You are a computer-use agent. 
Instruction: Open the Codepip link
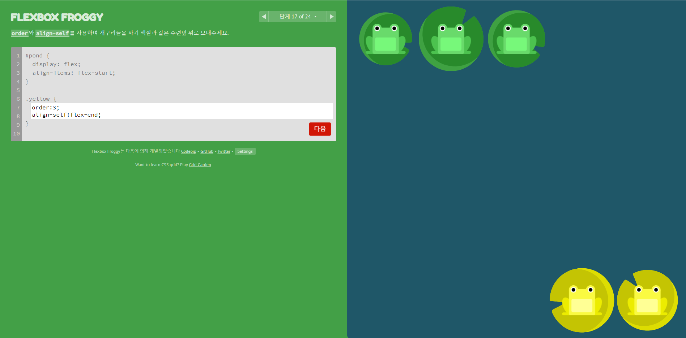[188, 151]
